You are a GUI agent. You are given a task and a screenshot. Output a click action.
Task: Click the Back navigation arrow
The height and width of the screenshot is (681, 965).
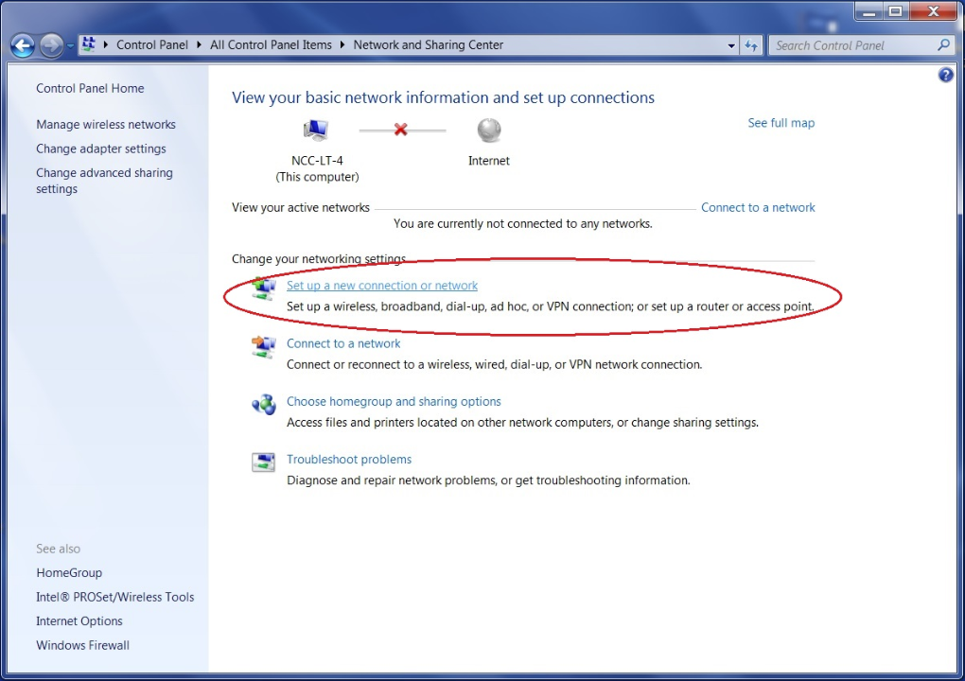pyautogui.click(x=21, y=44)
